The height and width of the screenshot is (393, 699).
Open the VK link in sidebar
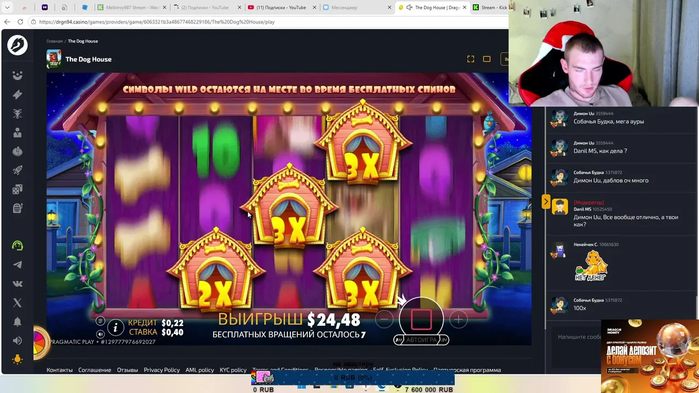click(x=17, y=284)
